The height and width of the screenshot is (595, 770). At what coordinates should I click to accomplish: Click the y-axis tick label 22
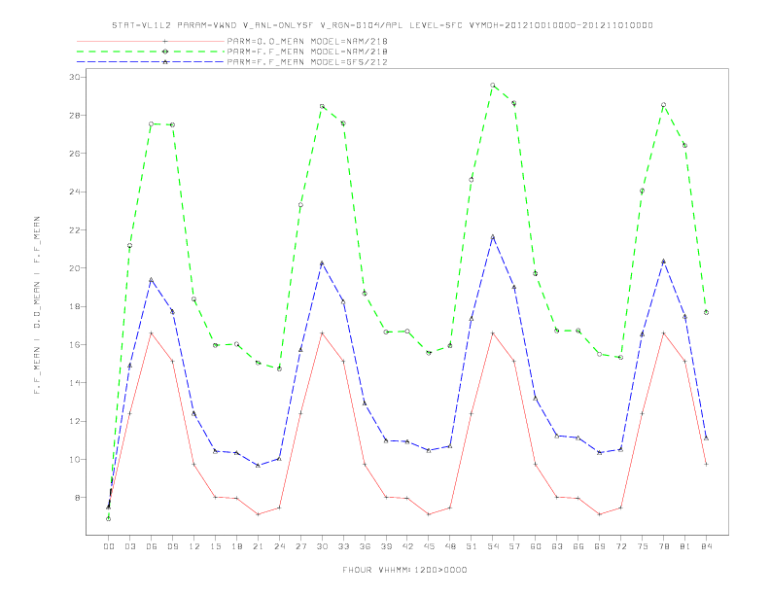(75, 229)
